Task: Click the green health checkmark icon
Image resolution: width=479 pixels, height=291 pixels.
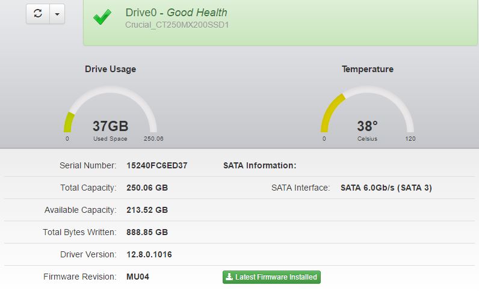Action: coord(102,17)
